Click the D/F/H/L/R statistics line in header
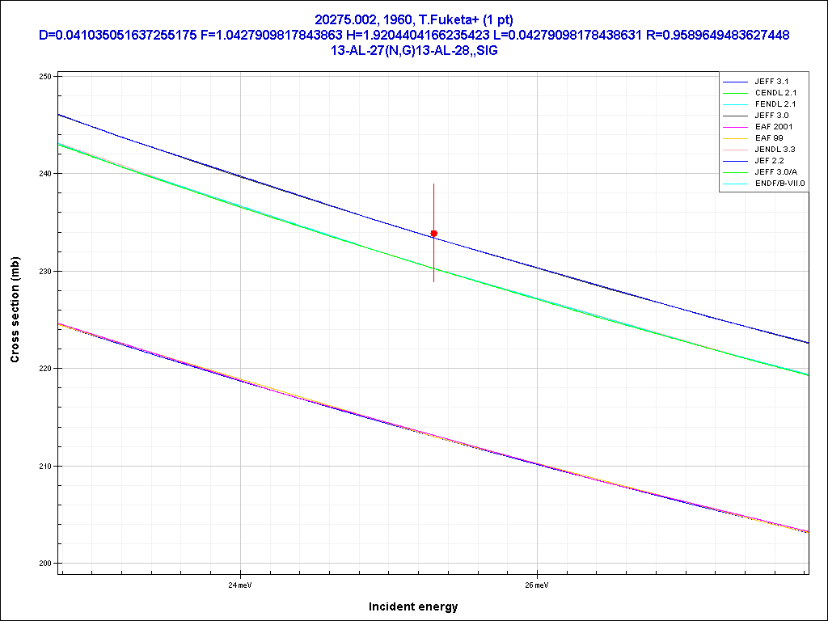This screenshot has width=828, height=621. pos(413,35)
